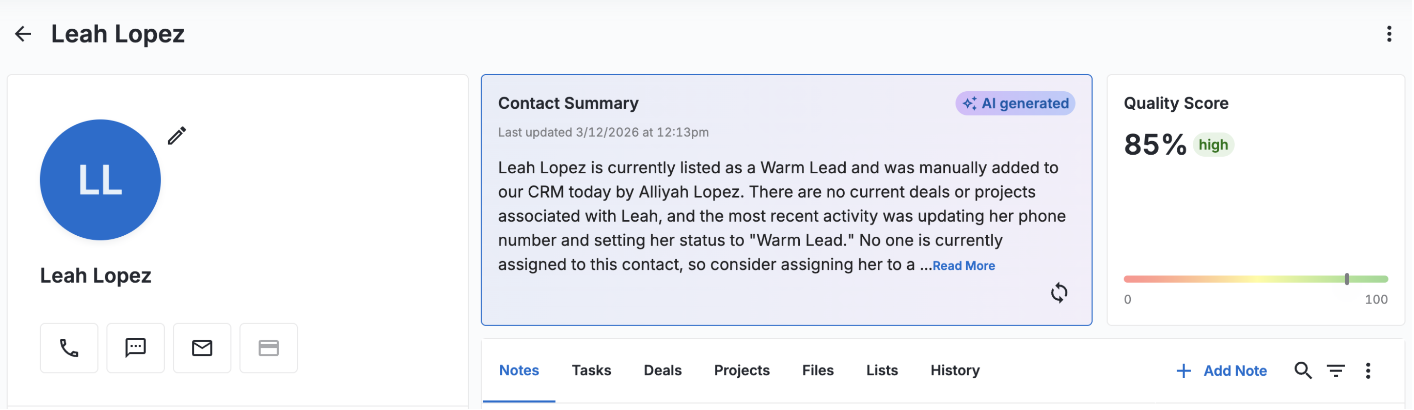Switch to the Tasks tab

[x=592, y=371]
